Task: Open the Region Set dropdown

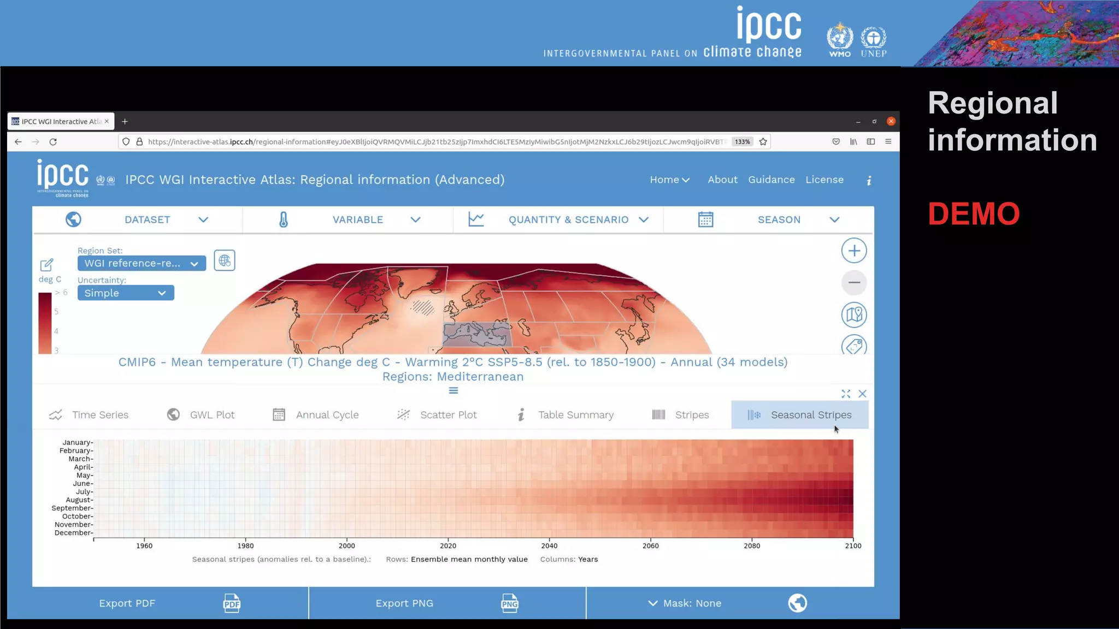Action: tap(142, 263)
